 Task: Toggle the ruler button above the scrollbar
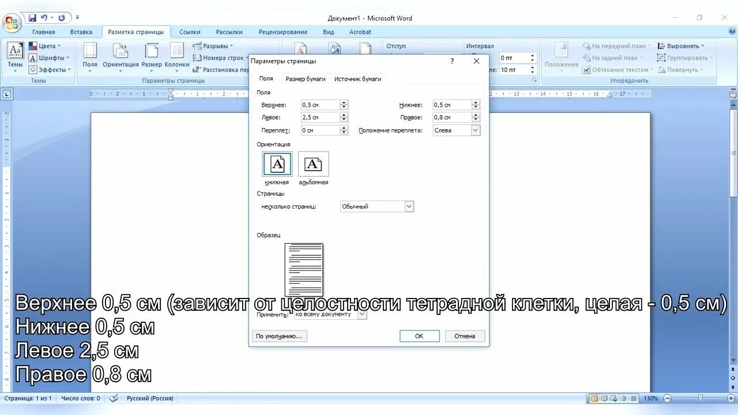click(733, 94)
